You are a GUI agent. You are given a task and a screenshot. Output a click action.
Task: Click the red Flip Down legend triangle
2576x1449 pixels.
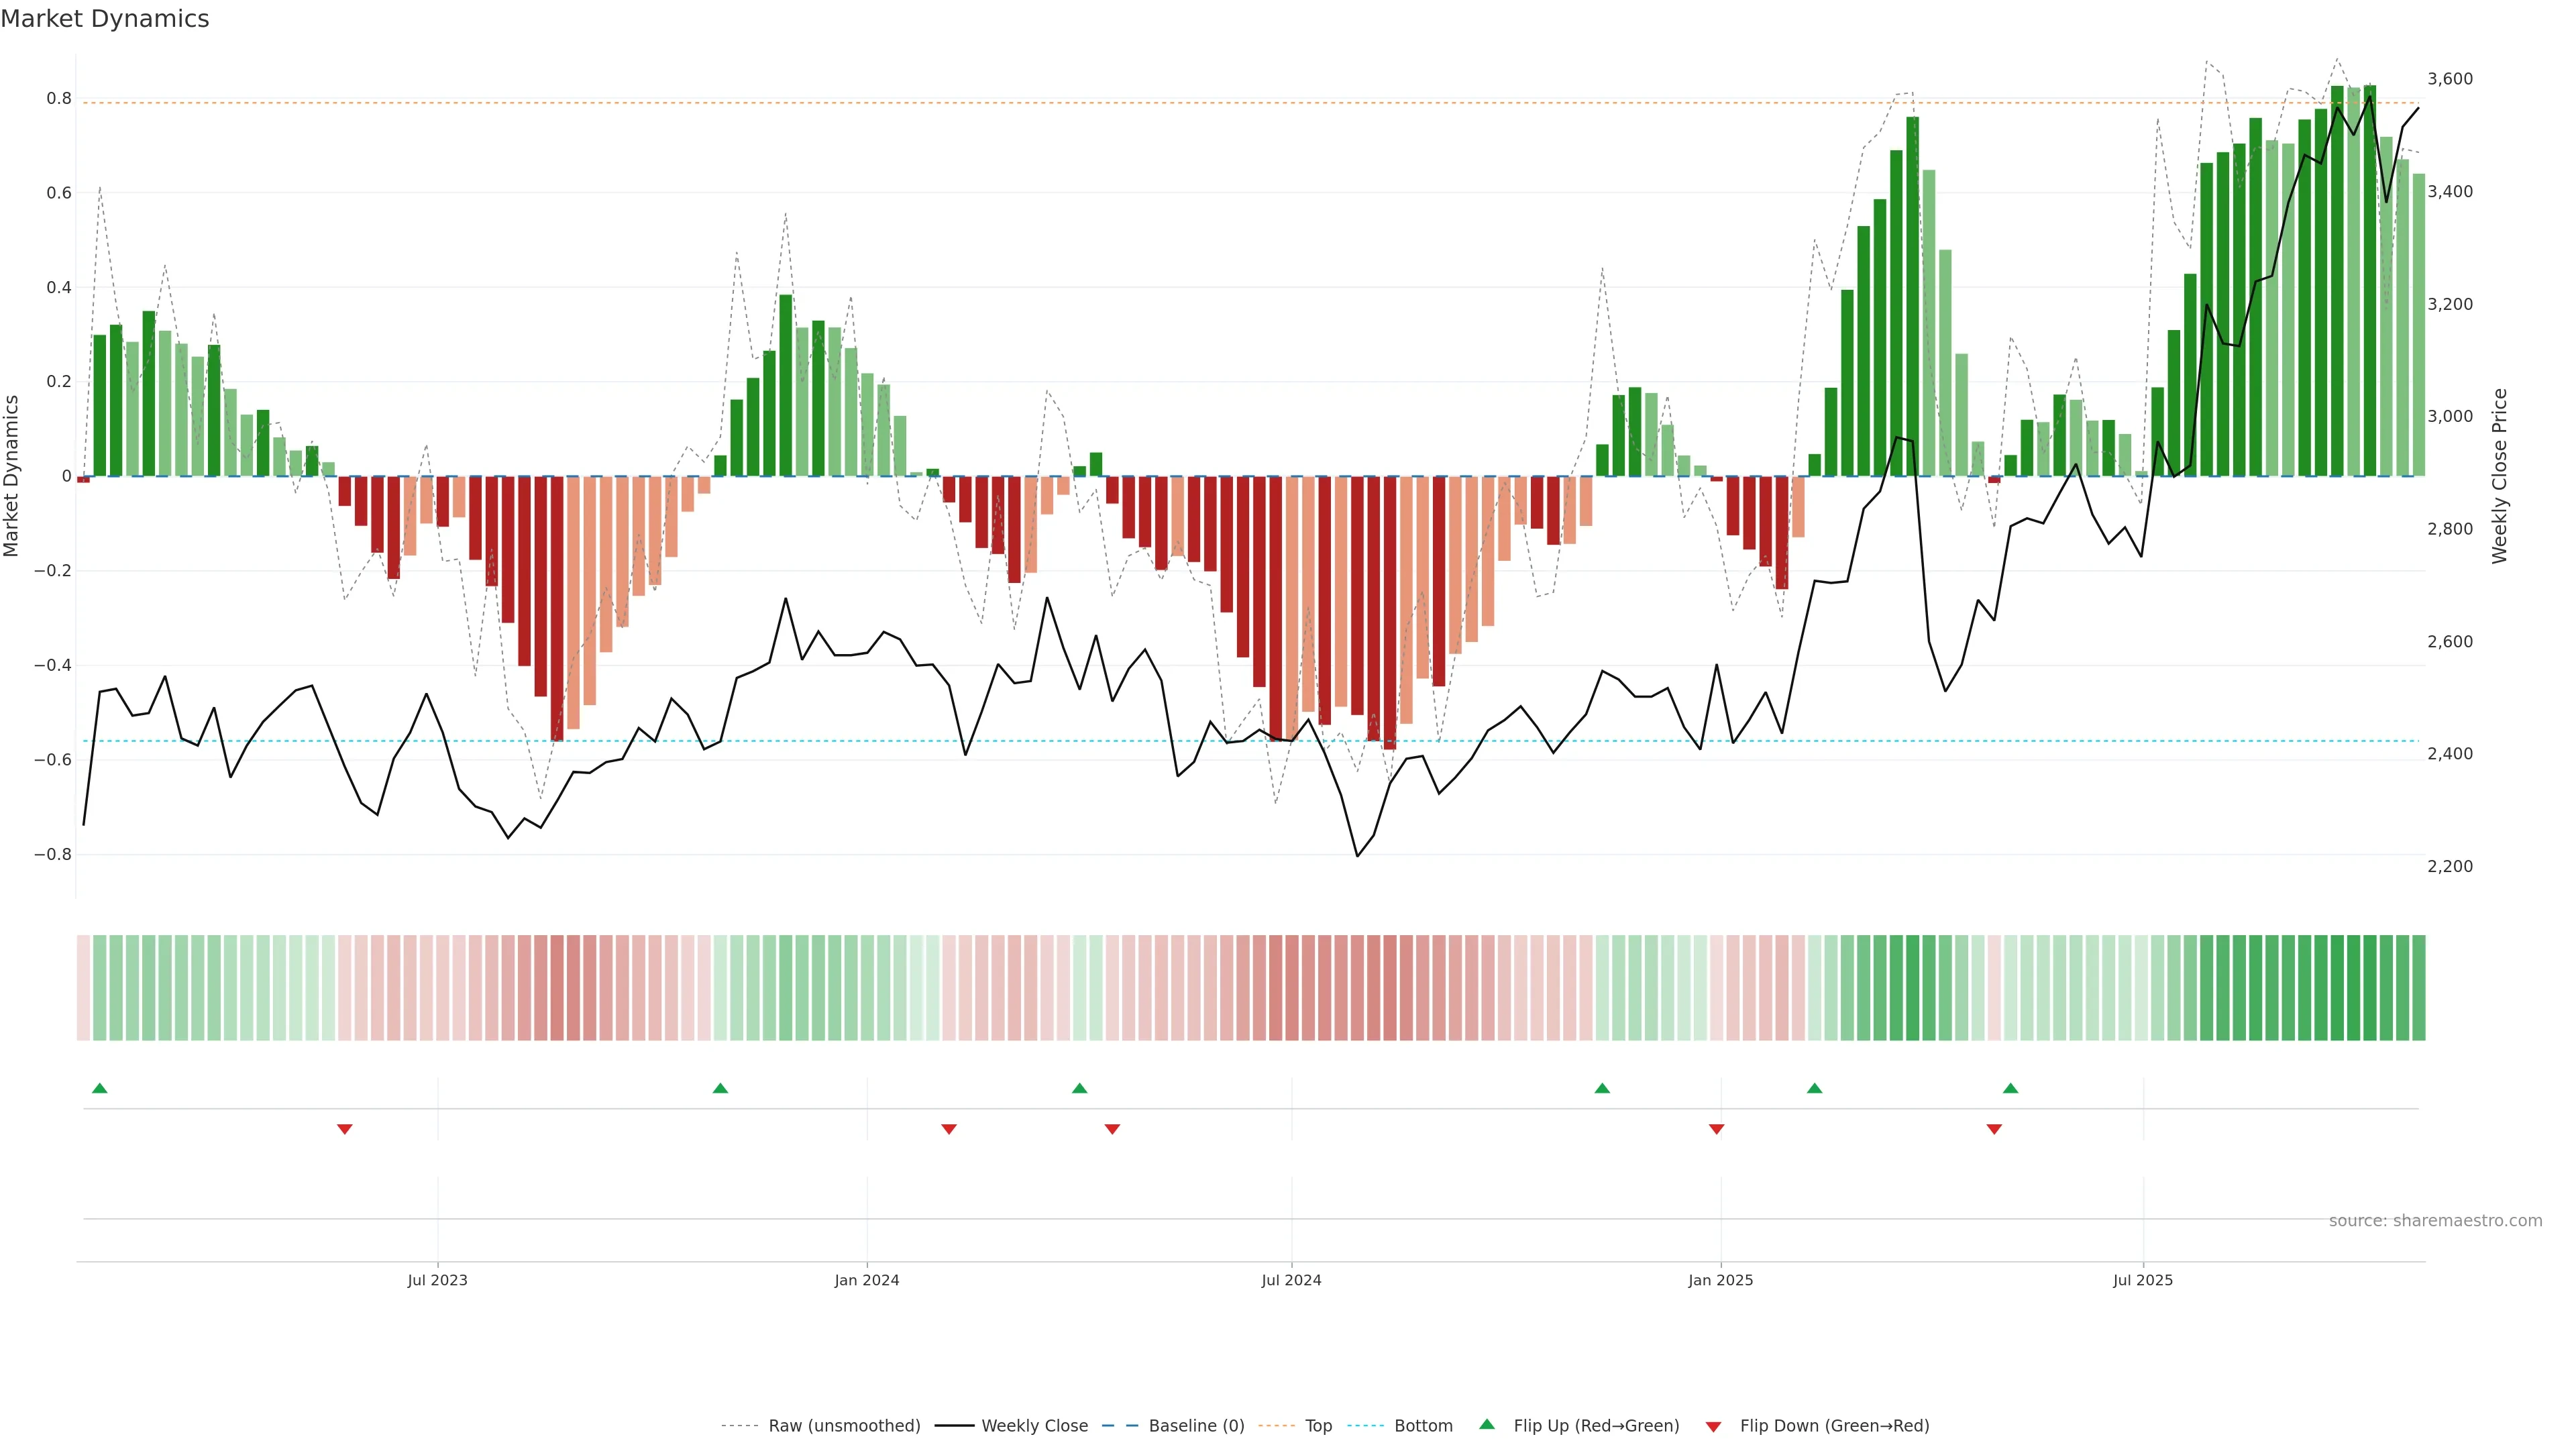coord(1713,1426)
